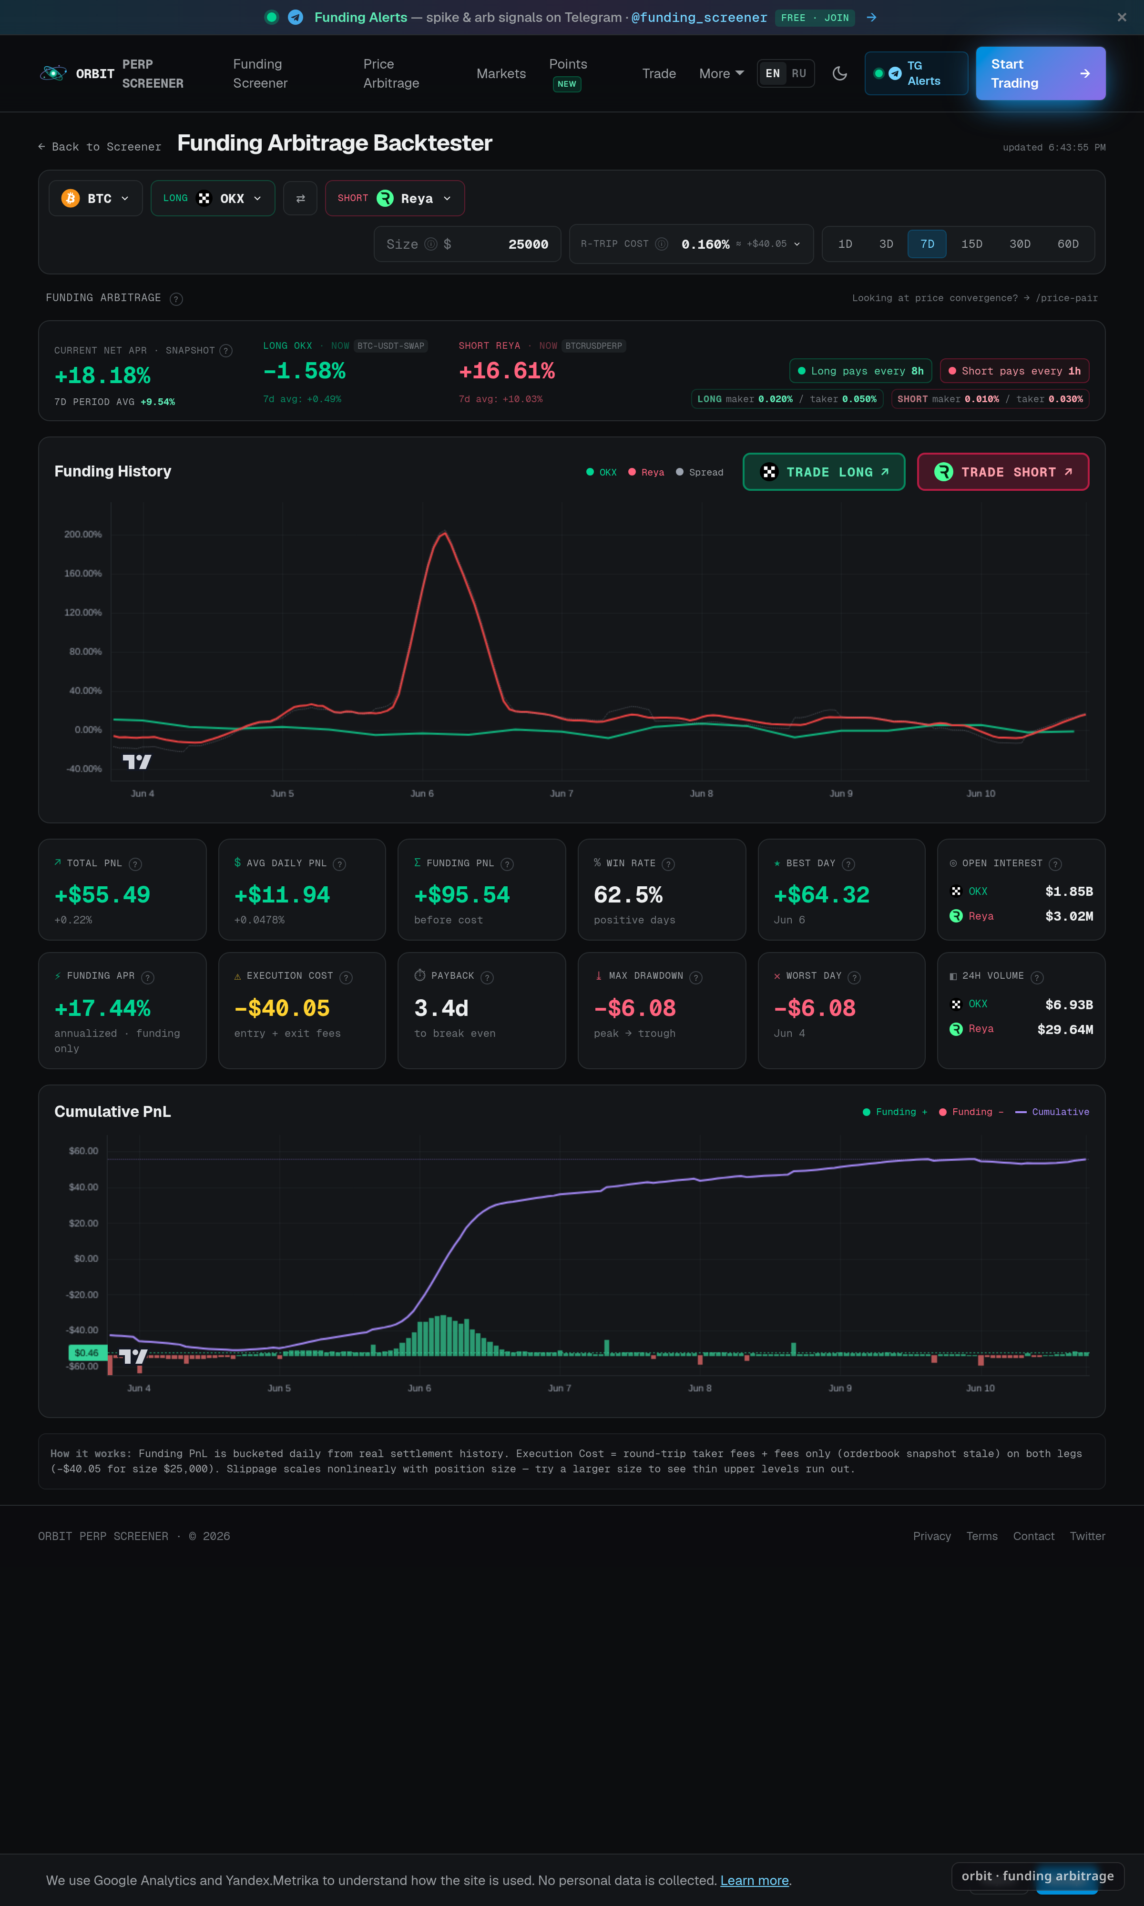Screen dimensions: 1144x1906
Task: Click TradingView logo on Cumulative PnL chart
Action: [x=133, y=1357]
